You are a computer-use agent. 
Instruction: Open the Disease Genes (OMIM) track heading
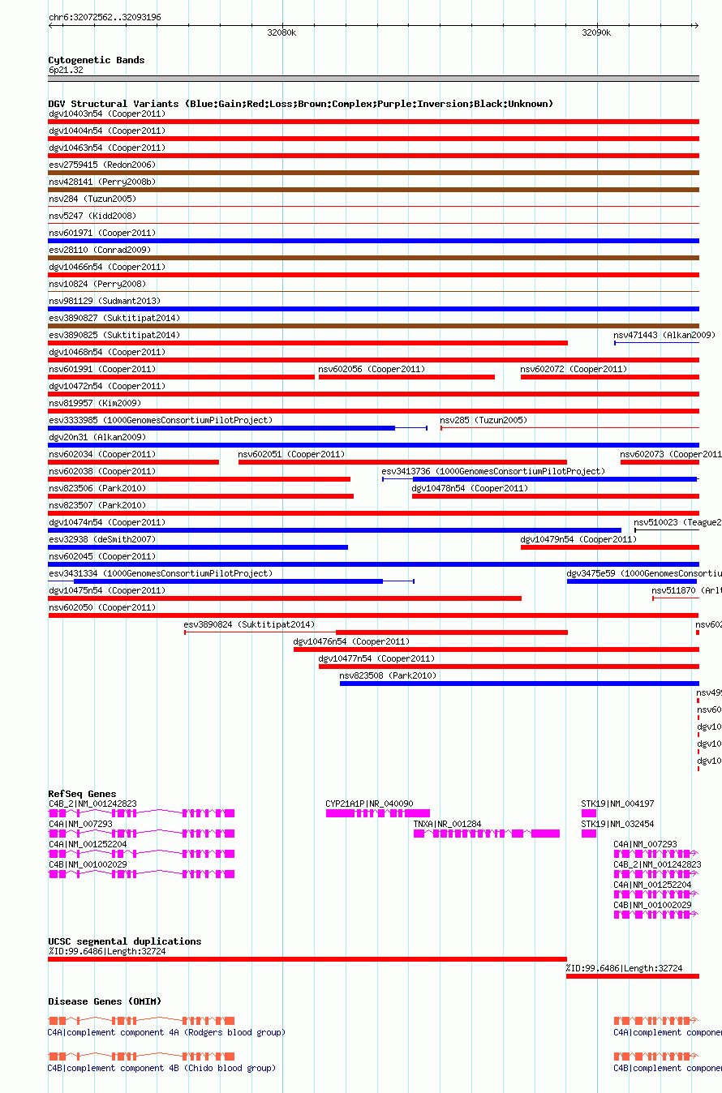click(105, 1001)
